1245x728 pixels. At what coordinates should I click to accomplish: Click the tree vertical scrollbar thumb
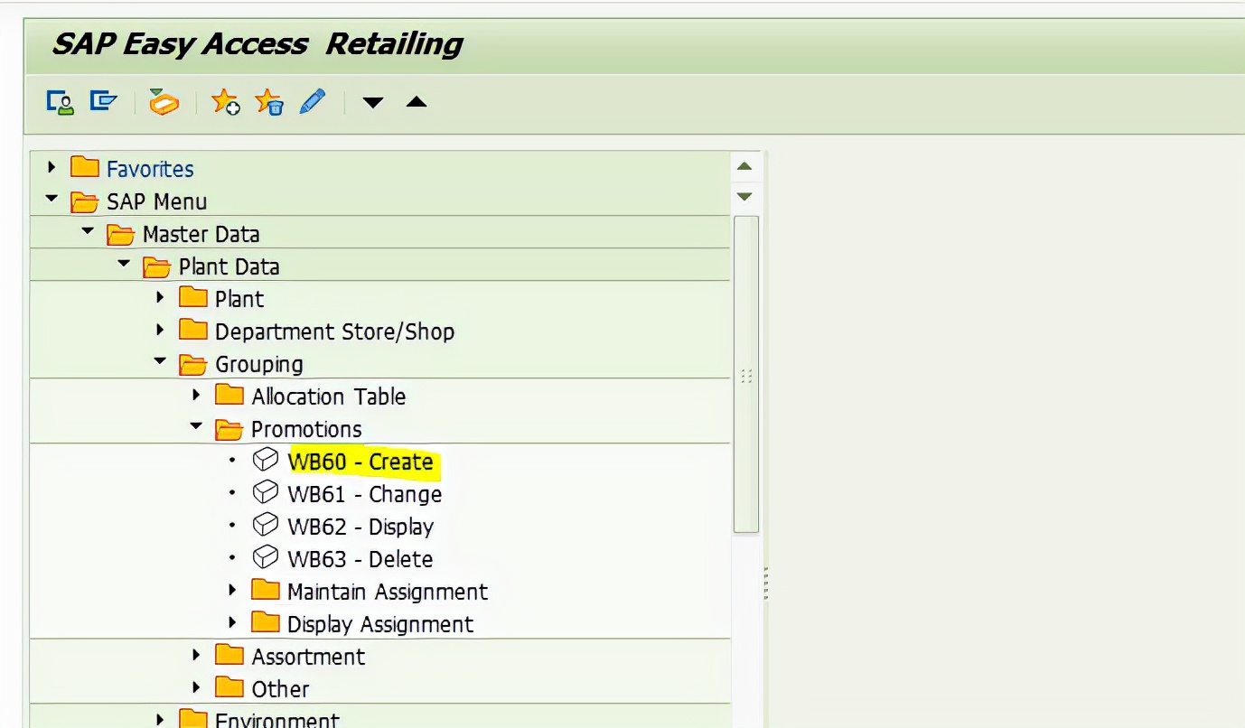[x=746, y=375]
